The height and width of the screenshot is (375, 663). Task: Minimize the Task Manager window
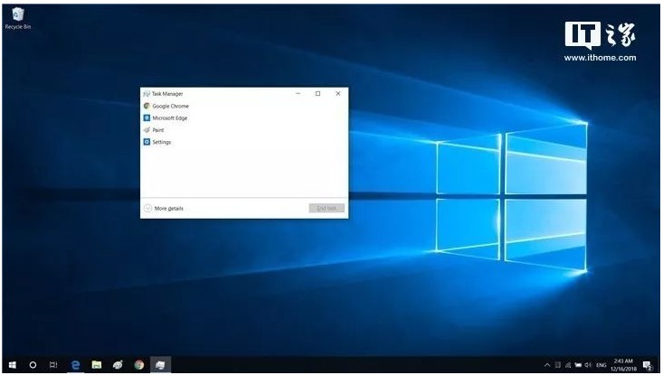[298, 93]
